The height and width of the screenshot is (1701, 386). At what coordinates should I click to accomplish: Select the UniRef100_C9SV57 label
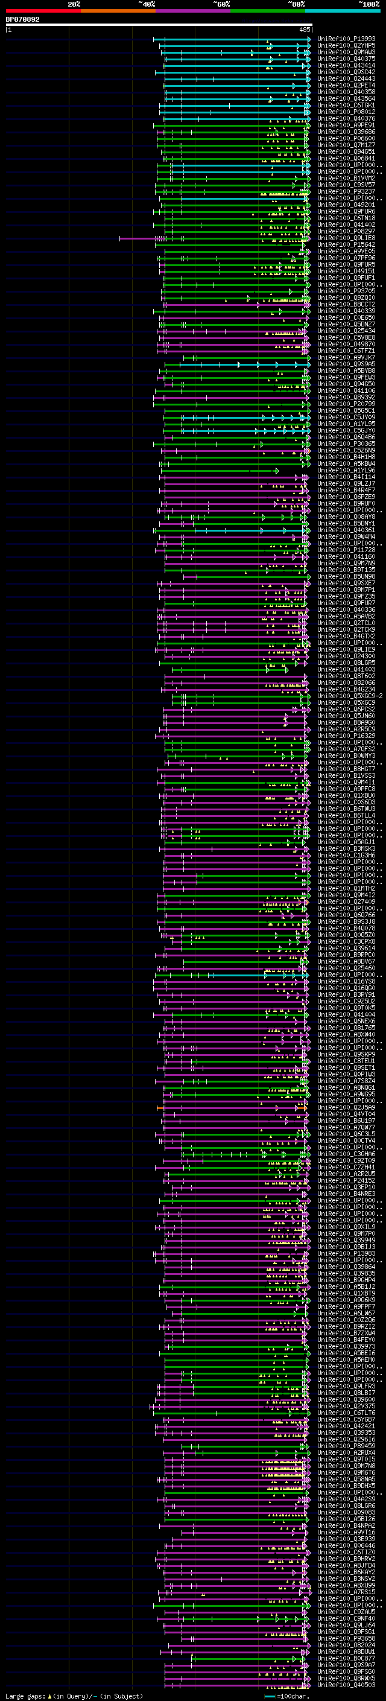[x=346, y=185]
